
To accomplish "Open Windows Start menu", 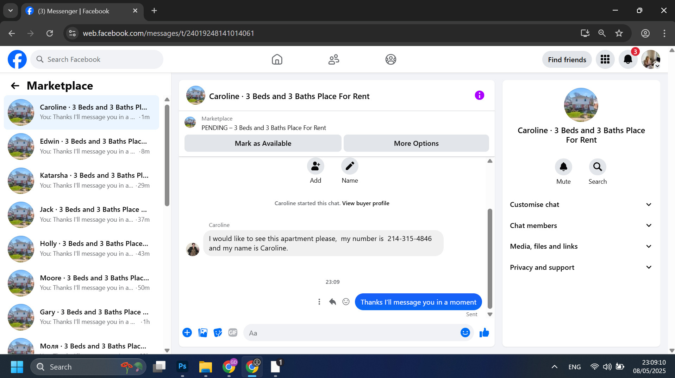I will pyautogui.click(x=17, y=367).
